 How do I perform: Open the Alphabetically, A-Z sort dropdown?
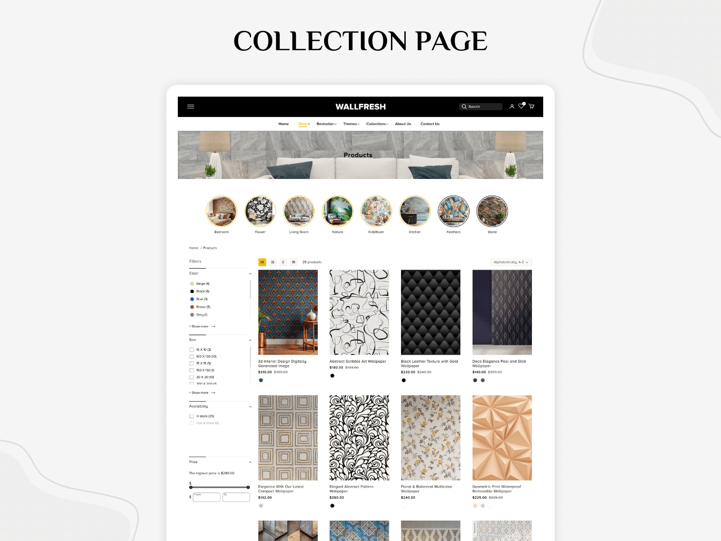pyautogui.click(x=511, y=262)
